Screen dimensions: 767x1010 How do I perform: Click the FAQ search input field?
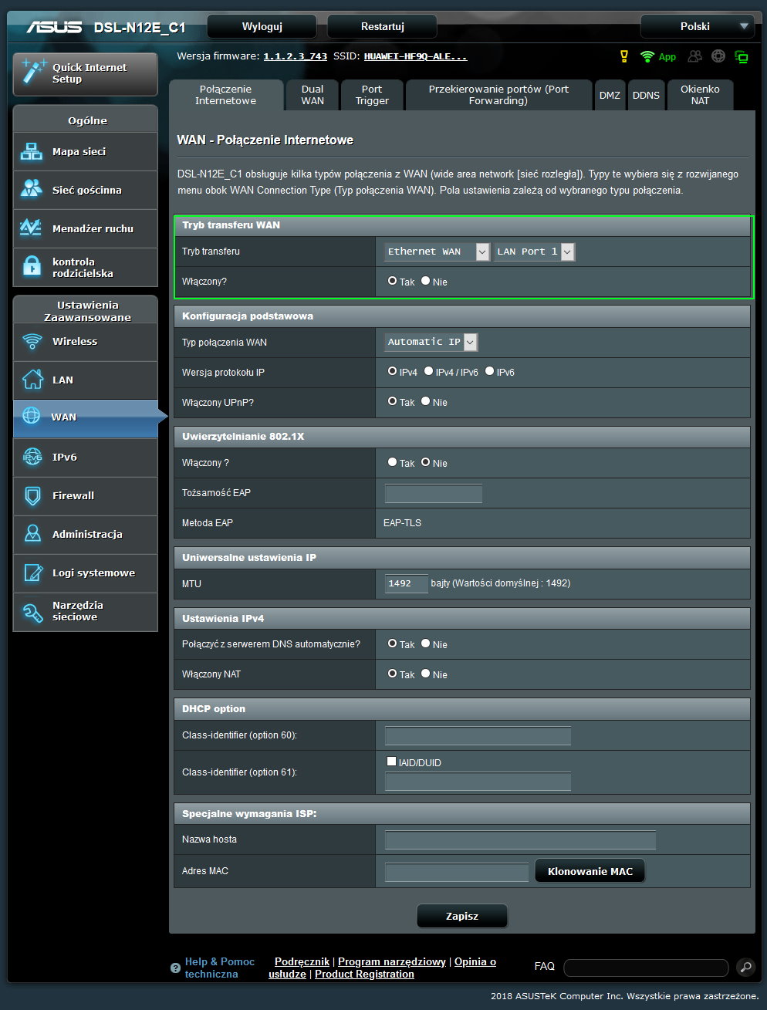(x=646, y=968)
